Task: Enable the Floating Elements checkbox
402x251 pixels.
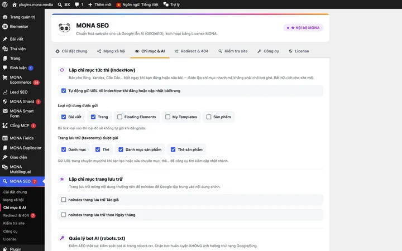Action: [x=119, y=117]
